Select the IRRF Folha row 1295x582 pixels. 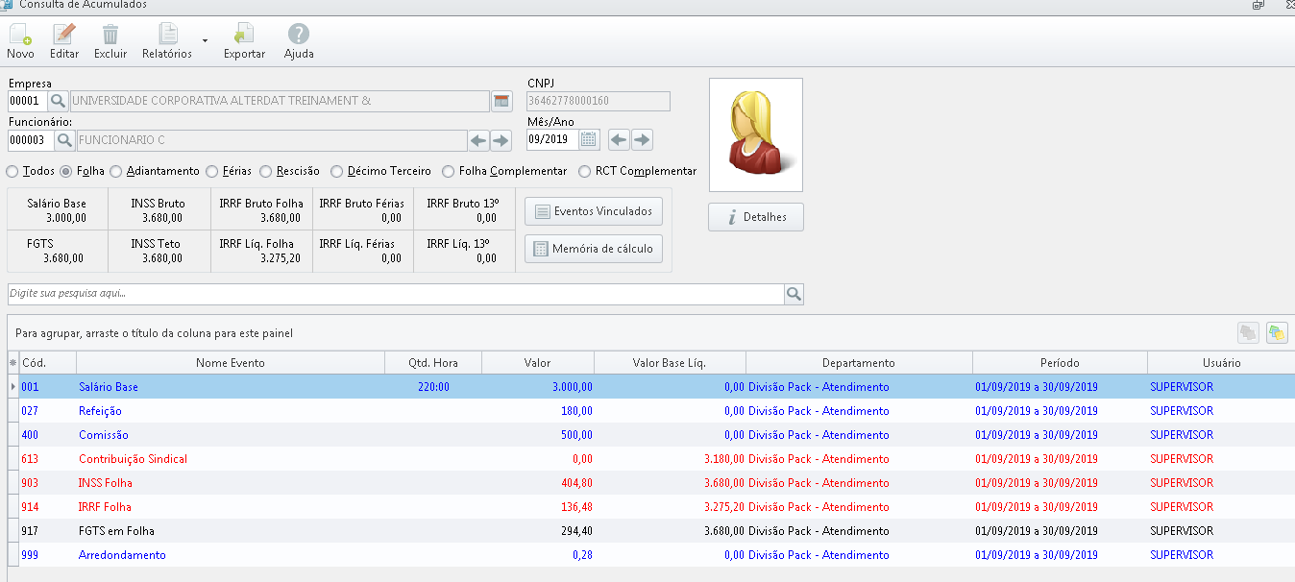click(x=650, y=507)
